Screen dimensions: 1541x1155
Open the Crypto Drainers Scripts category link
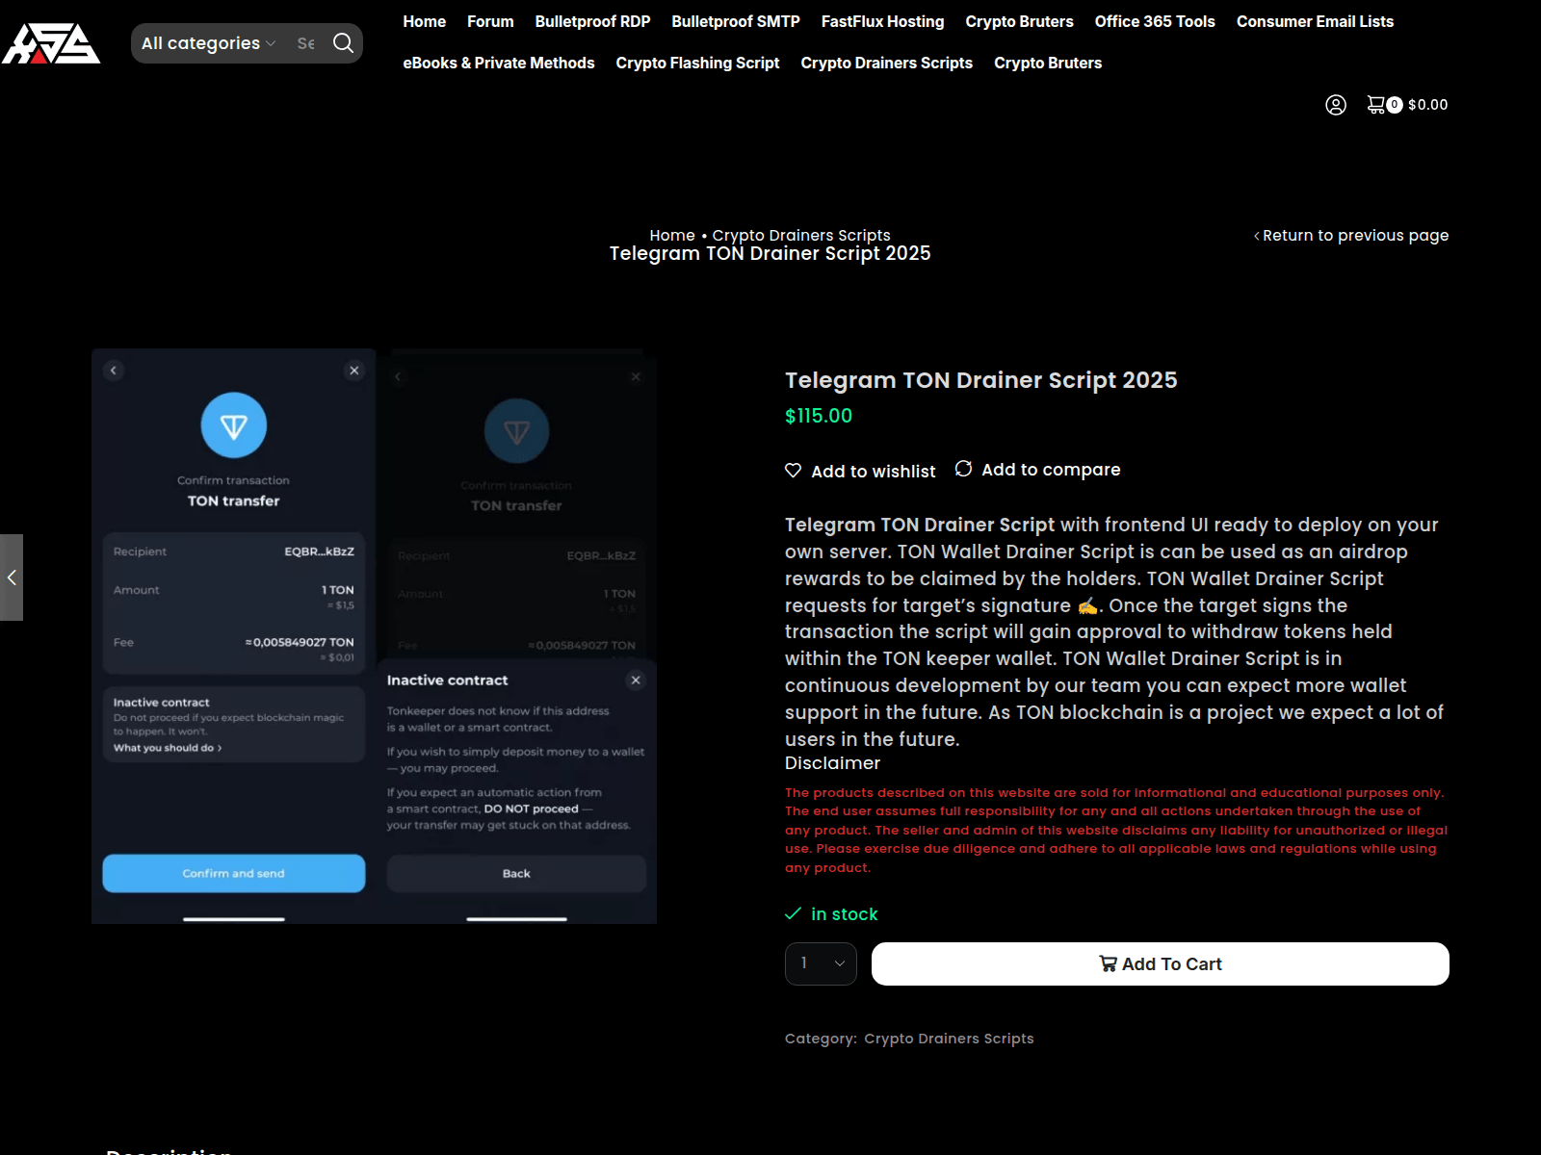[x=949, y=1039]
